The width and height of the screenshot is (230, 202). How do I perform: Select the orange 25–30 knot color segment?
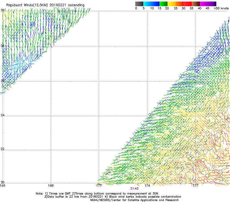click(180, 4)
